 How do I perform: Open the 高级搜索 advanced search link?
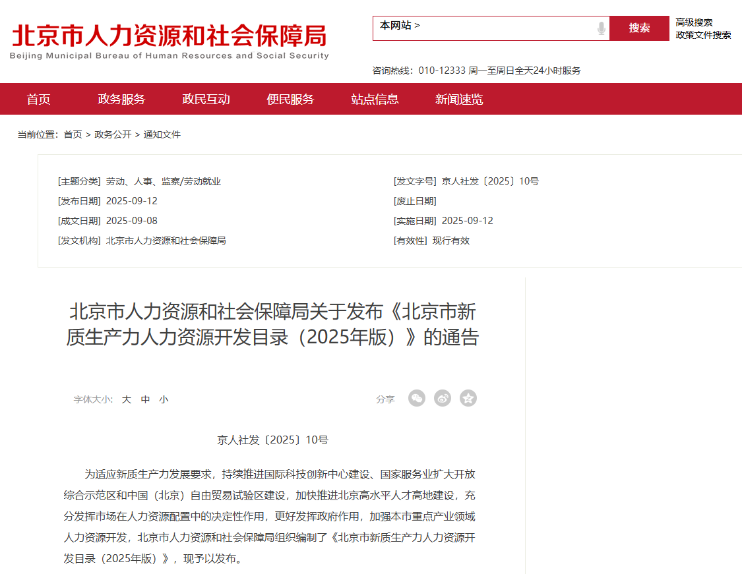click(694, 22)
